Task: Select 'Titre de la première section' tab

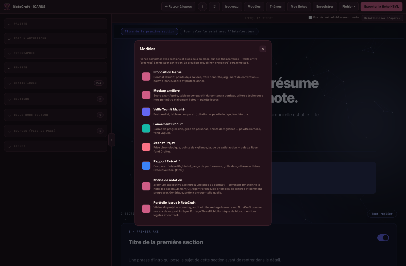Action: point(149,31)
